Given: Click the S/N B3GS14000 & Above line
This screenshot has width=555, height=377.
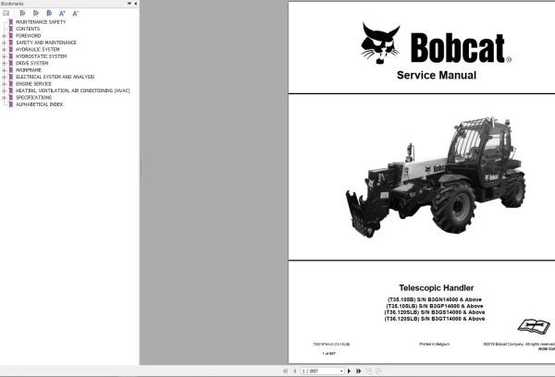Looking at the screenshot, I should (435, 312).
